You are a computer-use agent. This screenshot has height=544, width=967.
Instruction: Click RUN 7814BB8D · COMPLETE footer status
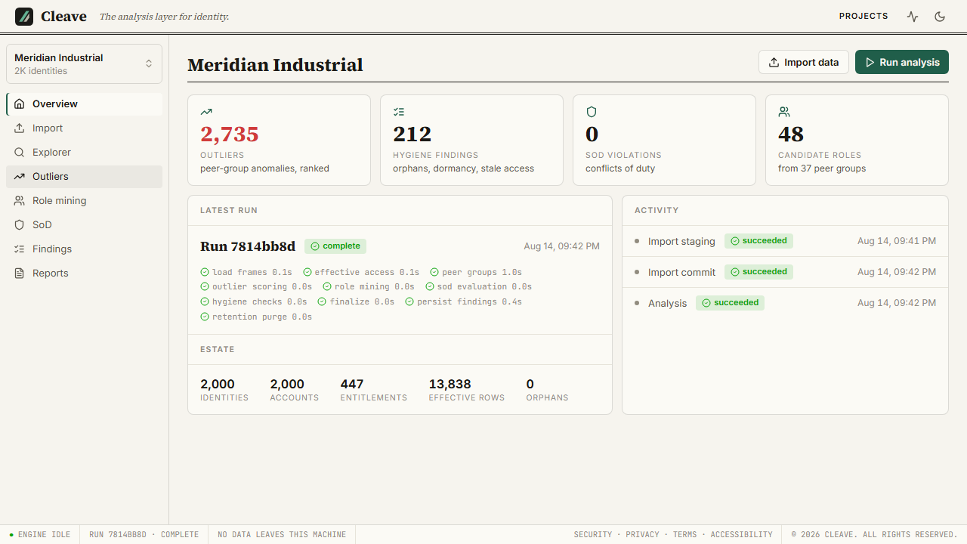click(x=144, y=535)
